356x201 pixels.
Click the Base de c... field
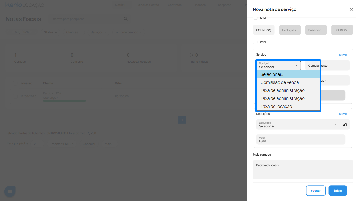[316, 30]
